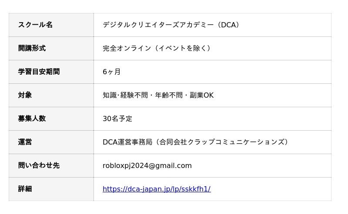Select the 対象 row header

(x=25, y=95)
